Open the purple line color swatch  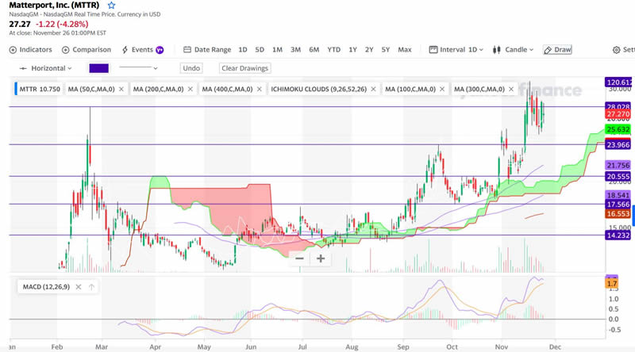pos(99,68)
